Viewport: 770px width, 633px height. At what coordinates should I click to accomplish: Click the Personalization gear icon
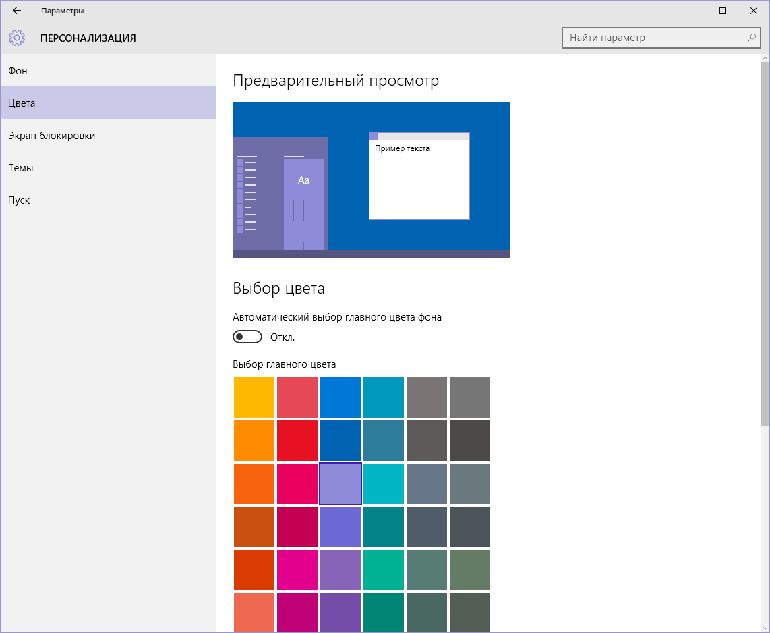(17, 38)
